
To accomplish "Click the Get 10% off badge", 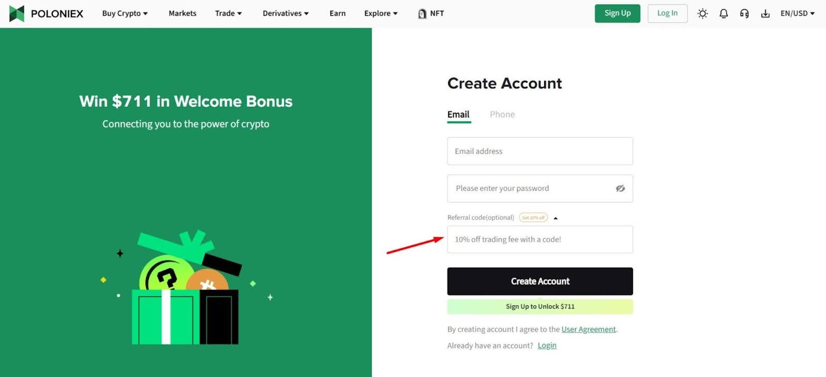I will click(533, 218).
